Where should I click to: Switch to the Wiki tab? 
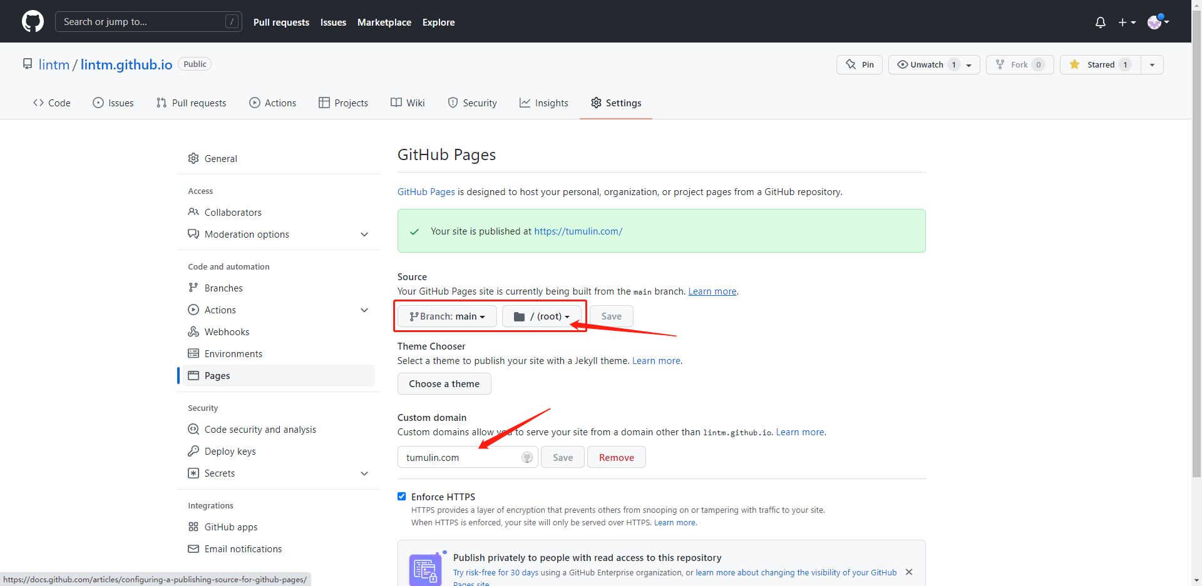click(x=408, y=103)
